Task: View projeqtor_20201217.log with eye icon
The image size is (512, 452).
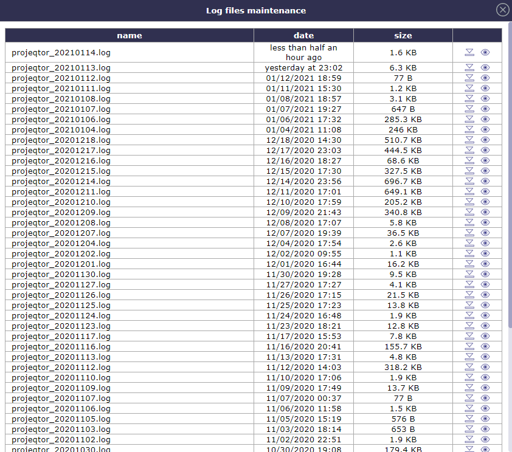Action: click(x=485, y=150)
